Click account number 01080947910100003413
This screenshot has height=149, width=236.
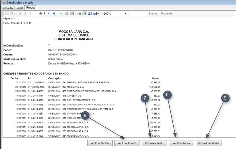pyautogui.click(x=62, y=54)
